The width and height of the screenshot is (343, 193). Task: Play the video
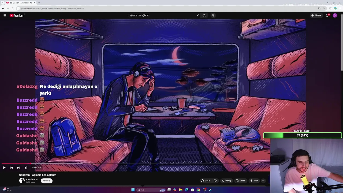click(x=4, y=168)
